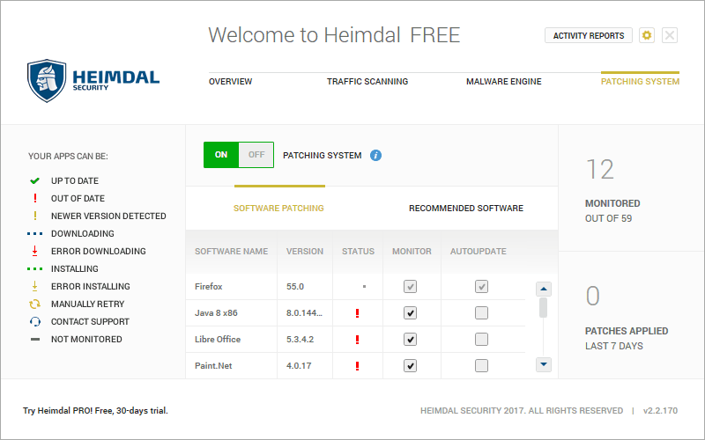The height and width of the screenshot is (440, 705).
Task: Uncheck Monitor for Libre Office
Action: click(x=410, y=340)
